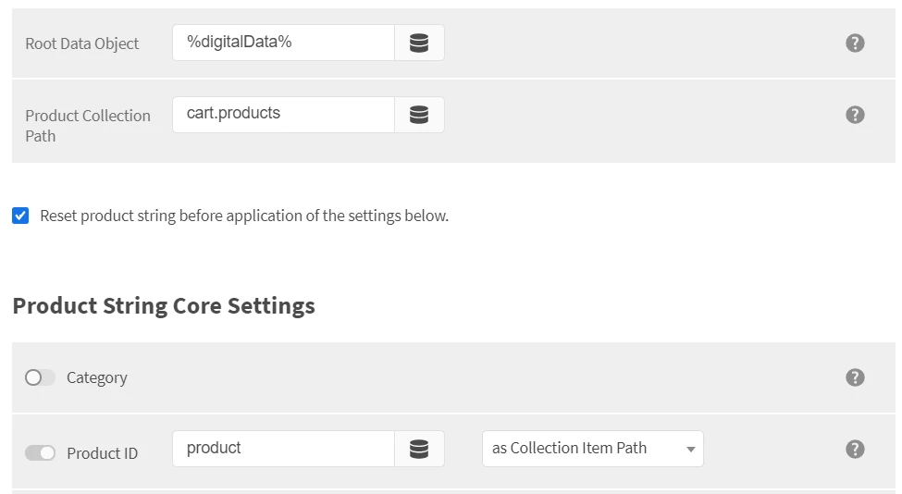Click the %digitalData% input field
This screenshot has height=494, width=902.
[x=283, y=43]
